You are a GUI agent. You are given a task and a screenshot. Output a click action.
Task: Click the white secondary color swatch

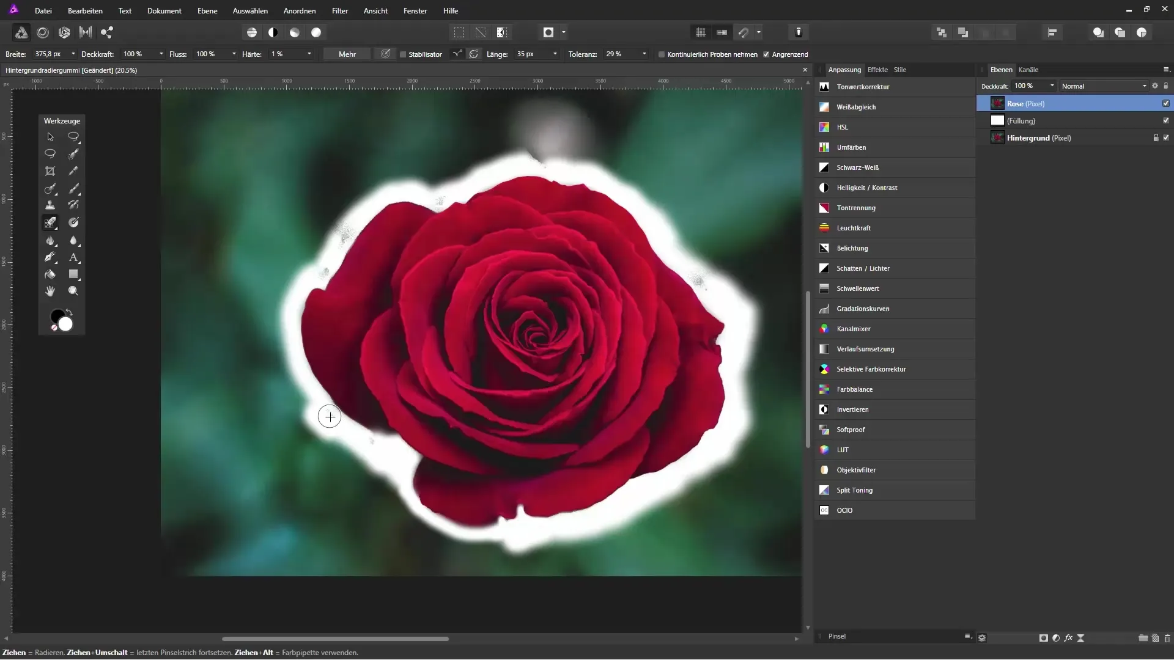(66, 324)
